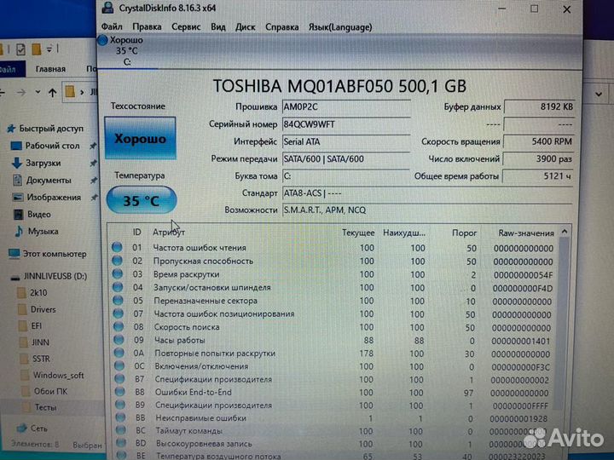Click the status circle of attribute 02
The height and width of the screenshot is (460, 614).
117,261
